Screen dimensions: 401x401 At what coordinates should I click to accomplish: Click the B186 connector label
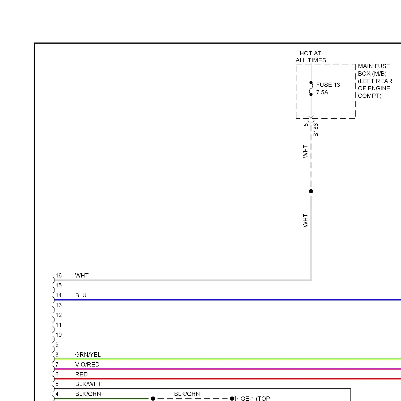click(x=316, y=130)
